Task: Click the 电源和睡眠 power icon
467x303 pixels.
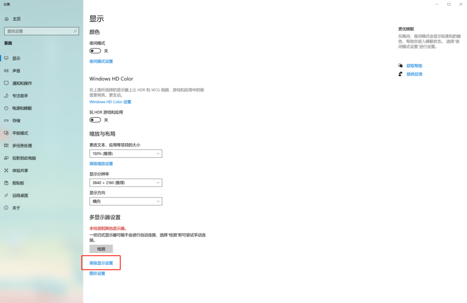Action: tap(6, 108)
